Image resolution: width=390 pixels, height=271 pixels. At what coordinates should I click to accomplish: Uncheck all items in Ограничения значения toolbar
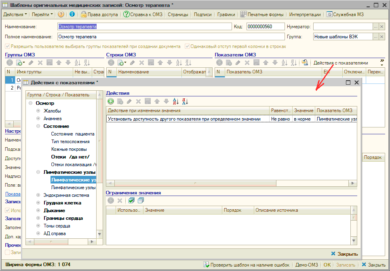coord(141,200)
